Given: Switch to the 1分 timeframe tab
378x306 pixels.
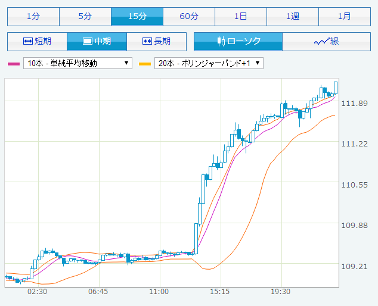Looking at the screenshot, I should 33,16.
